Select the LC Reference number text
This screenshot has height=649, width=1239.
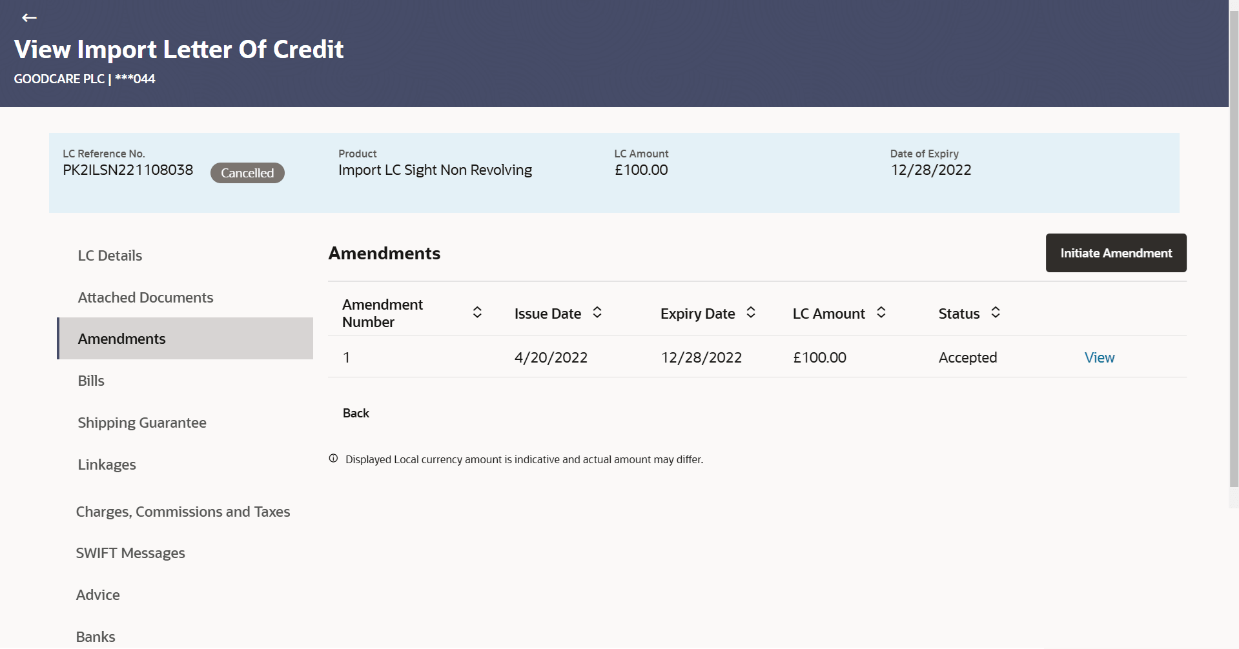point(127,170)
